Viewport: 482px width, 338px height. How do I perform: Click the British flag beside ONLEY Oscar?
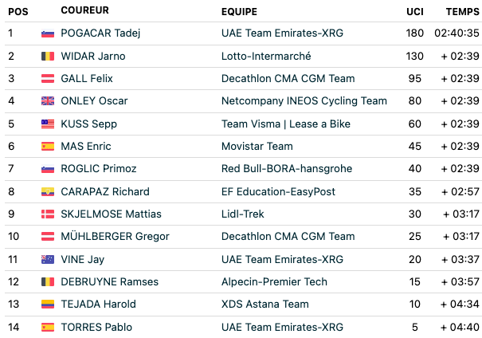tap(48, 101)
